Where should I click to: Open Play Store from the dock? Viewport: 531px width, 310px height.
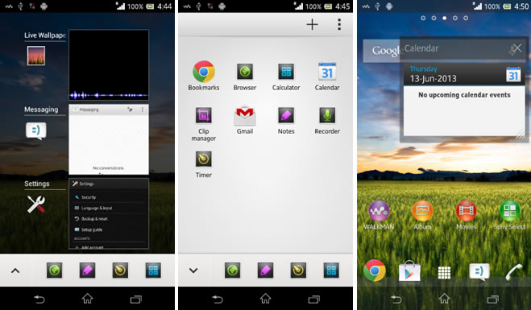409,271
